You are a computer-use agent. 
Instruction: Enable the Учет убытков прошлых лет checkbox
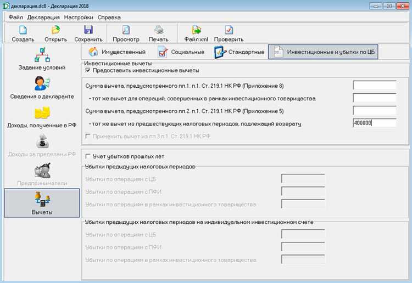[x=88, y=157]
